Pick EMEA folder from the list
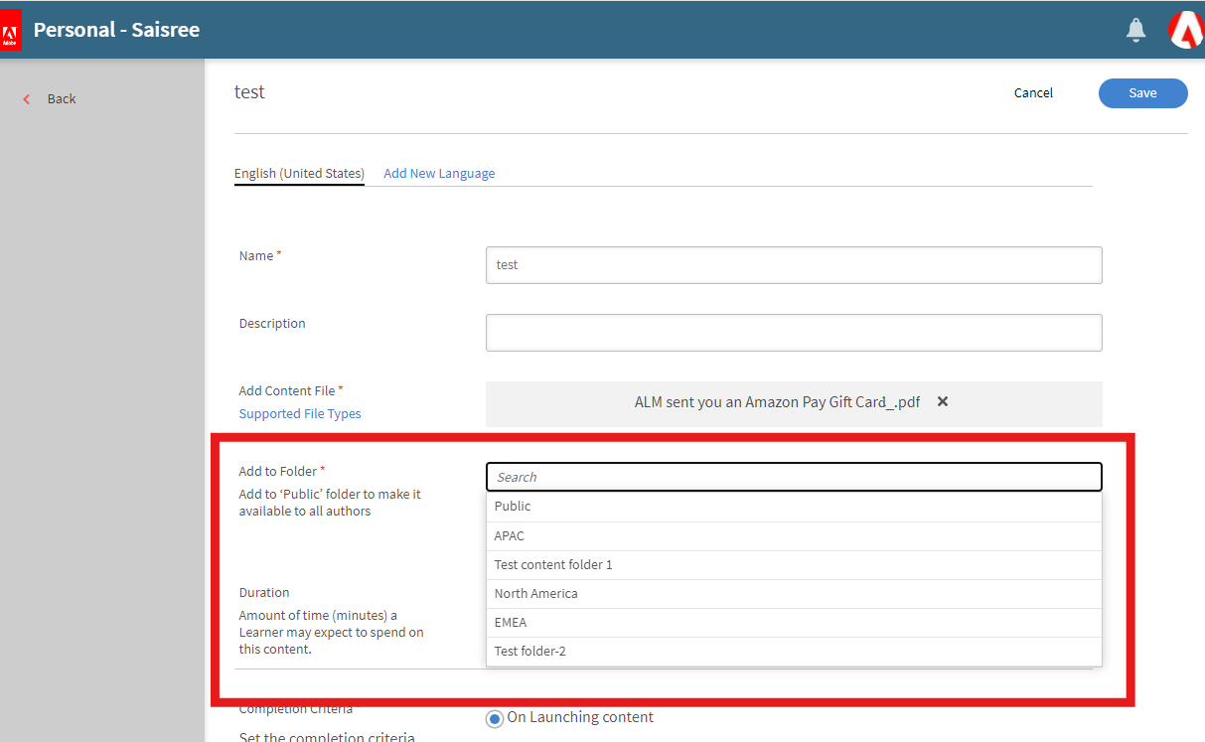Screen dimensions: 1205x742 coord(511,623)
